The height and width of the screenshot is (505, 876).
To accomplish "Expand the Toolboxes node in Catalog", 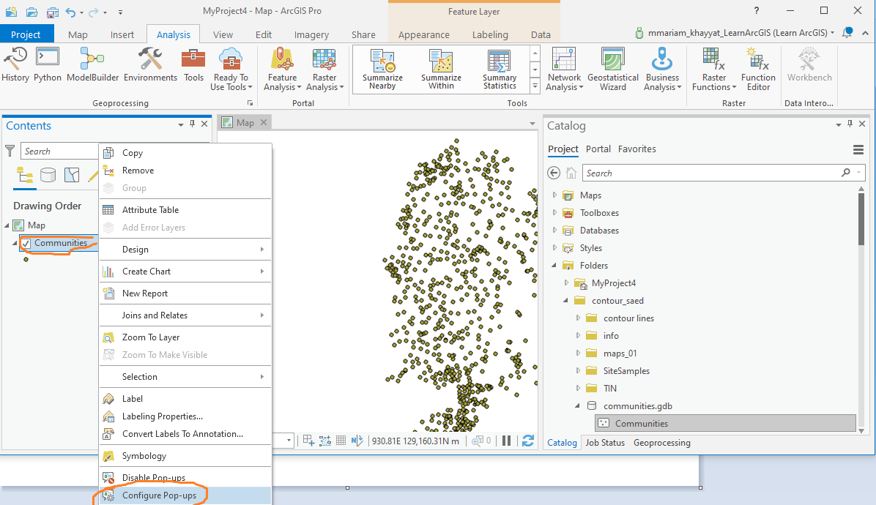I will [x=554, y=212].
